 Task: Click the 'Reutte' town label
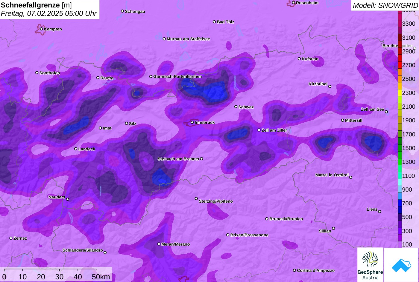tap(107, 78)
